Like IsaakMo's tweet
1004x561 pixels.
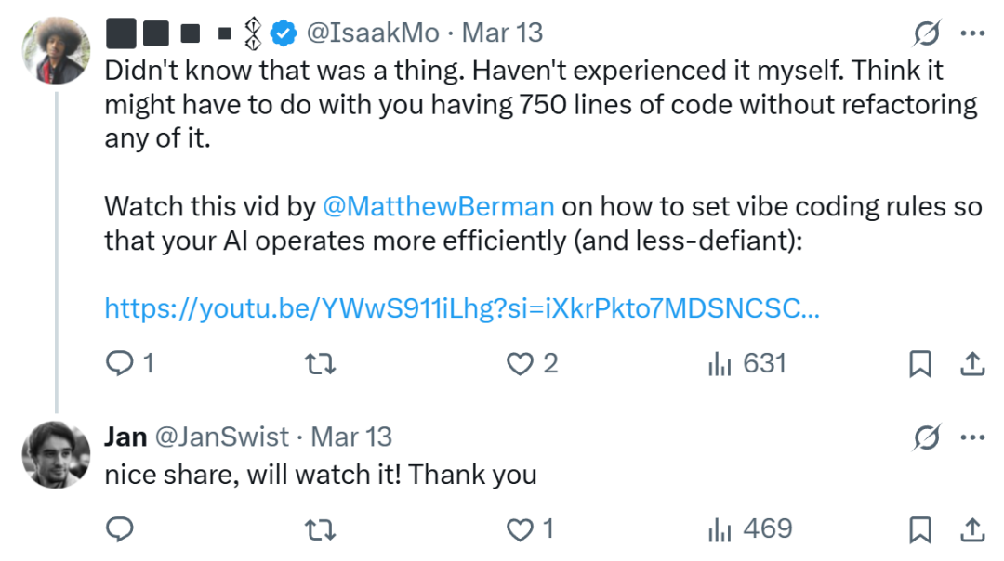coord(519,364)
